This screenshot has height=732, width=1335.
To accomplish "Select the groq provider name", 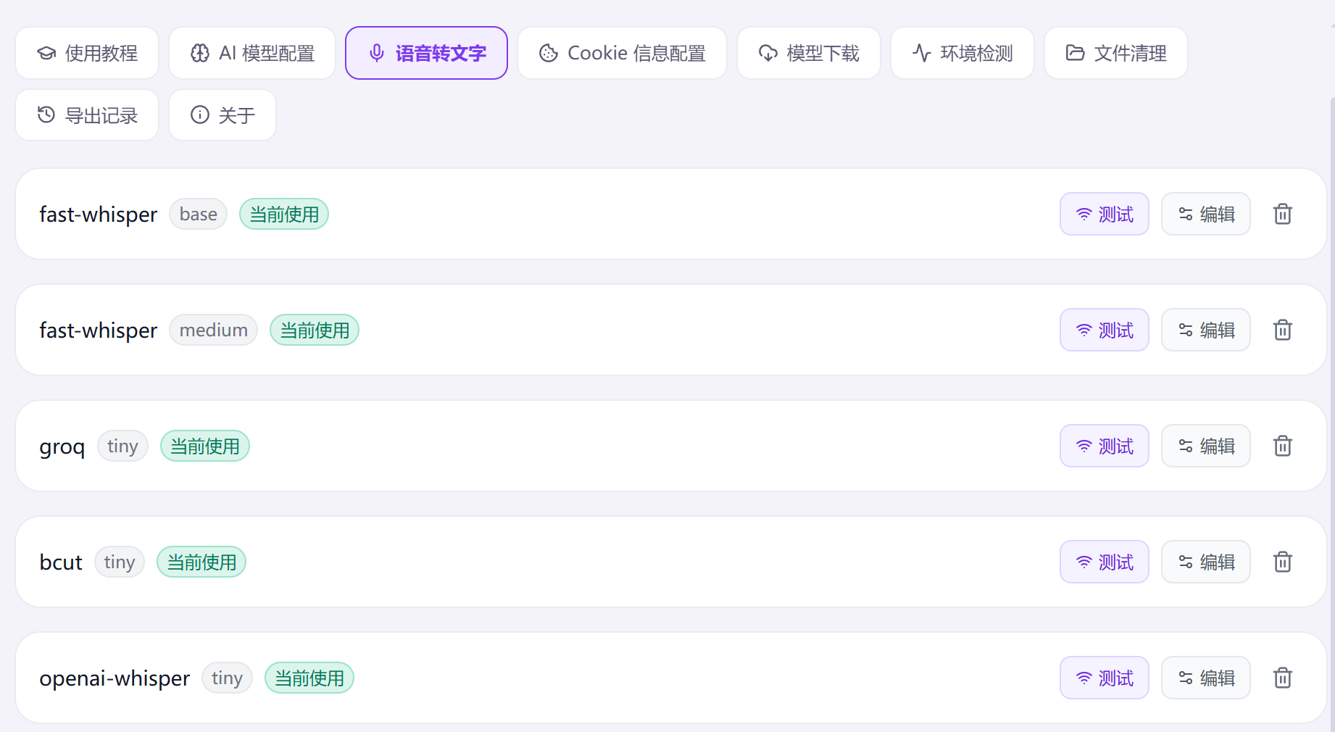I will click(x=62, y=447).
